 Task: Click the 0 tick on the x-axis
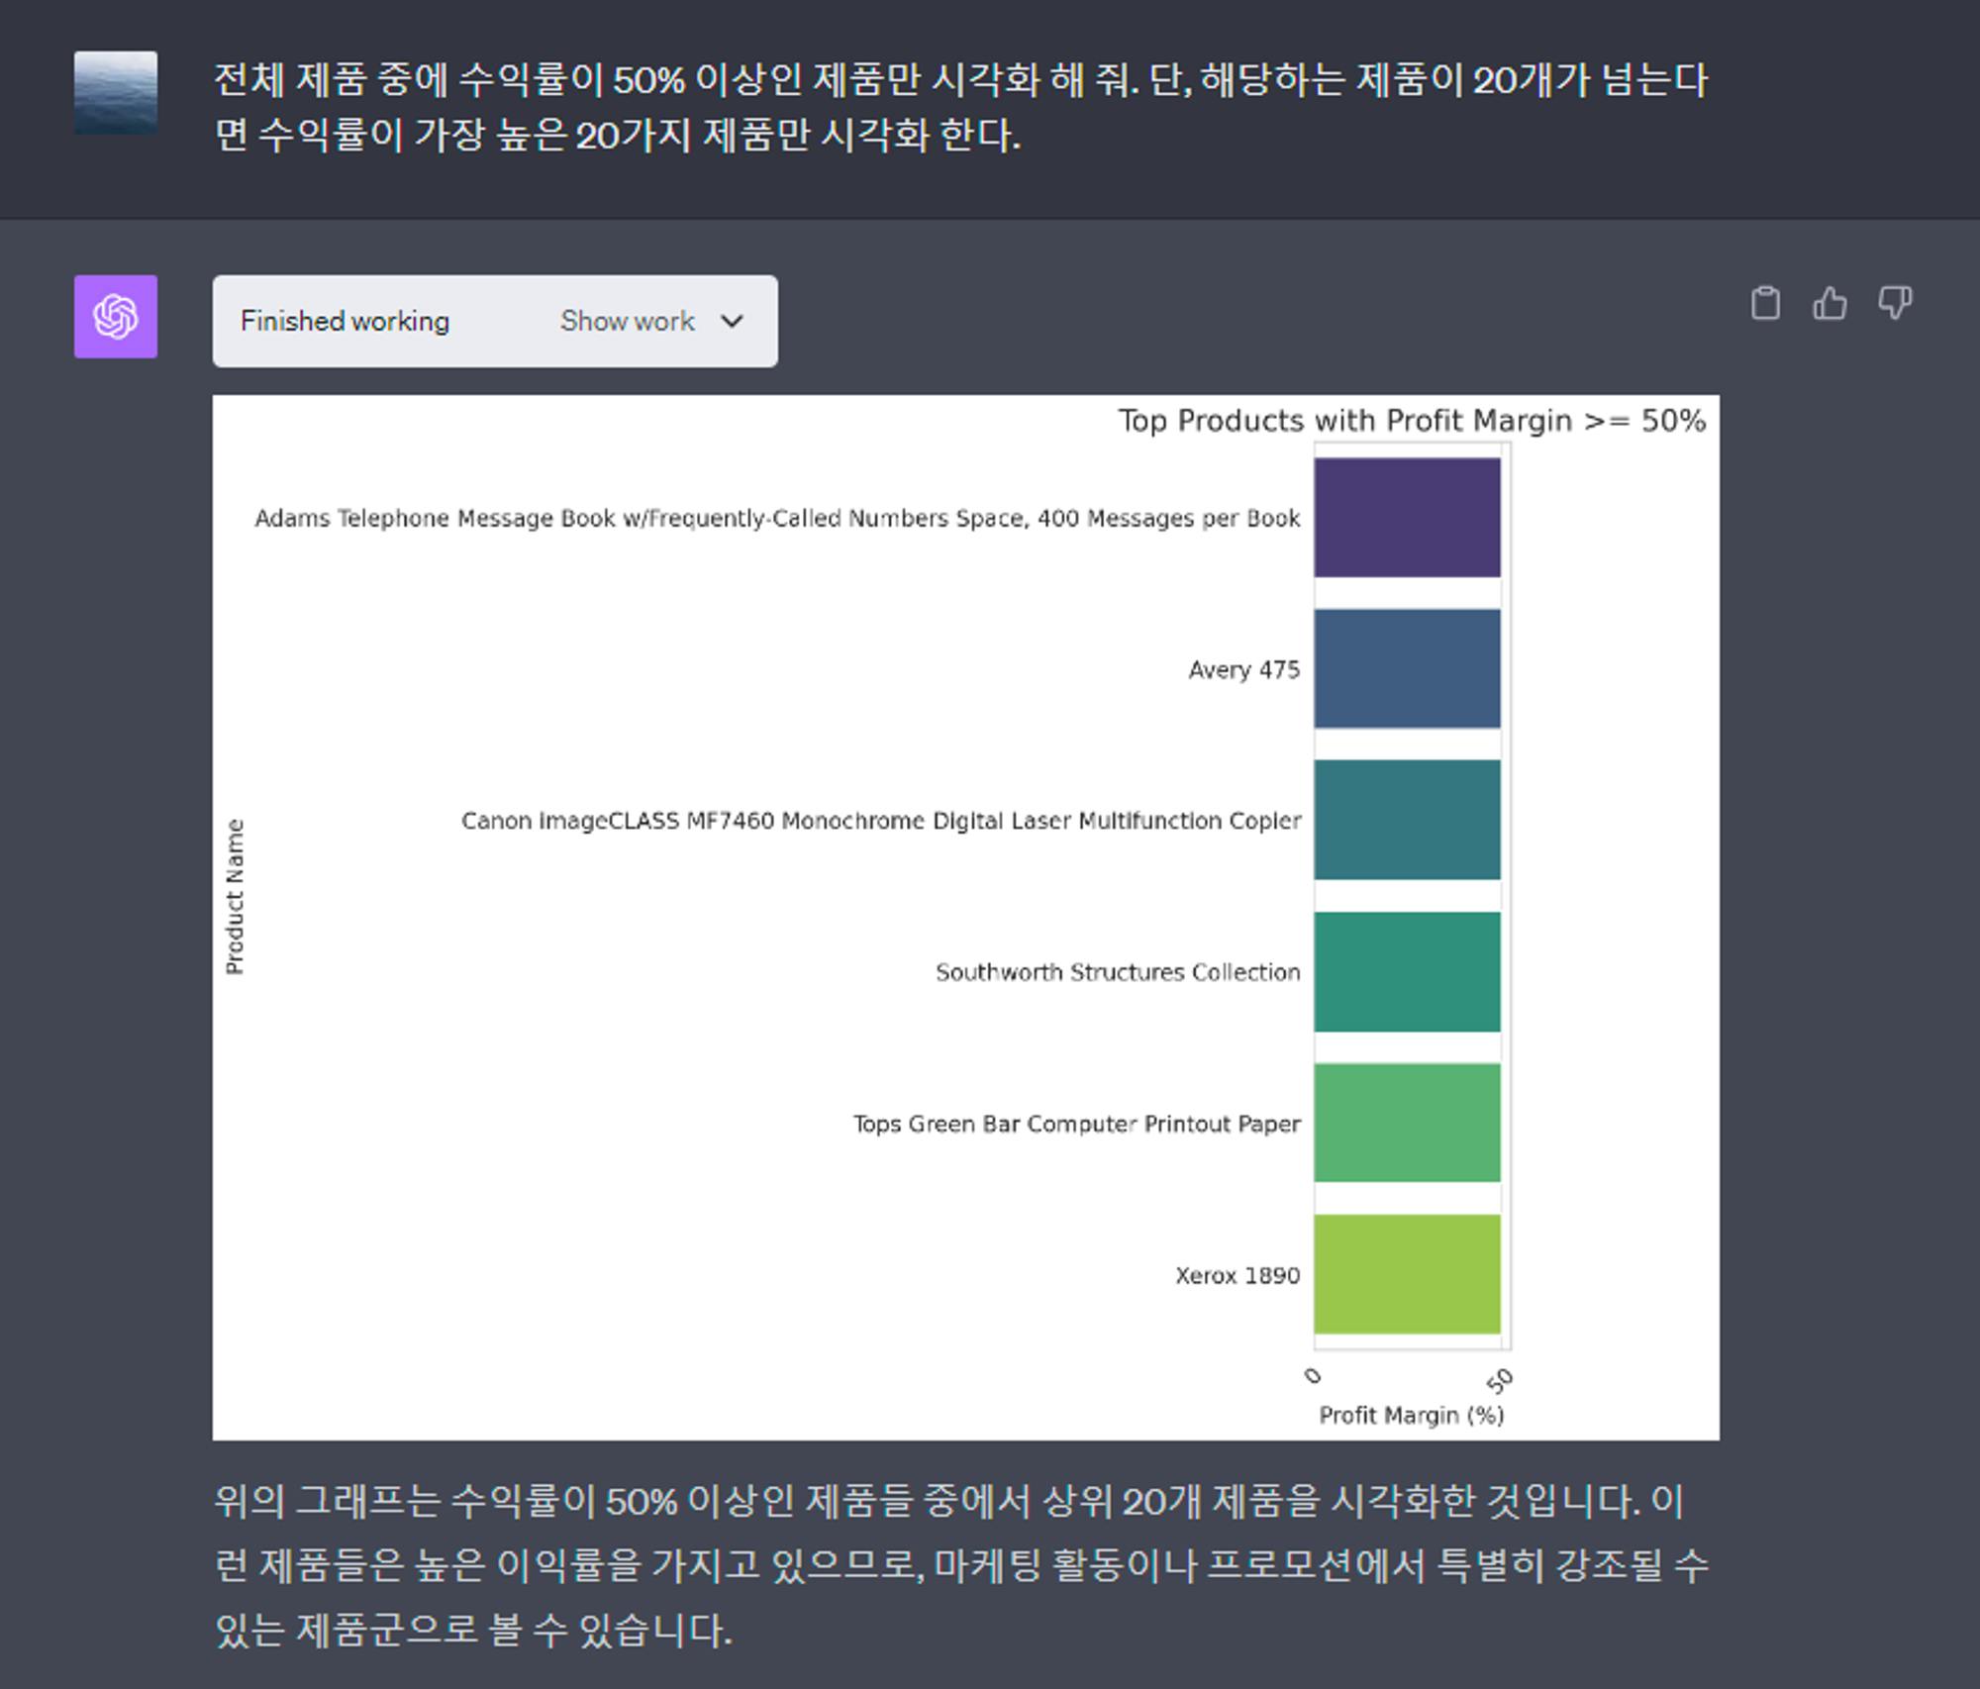coord(1313,1376)
